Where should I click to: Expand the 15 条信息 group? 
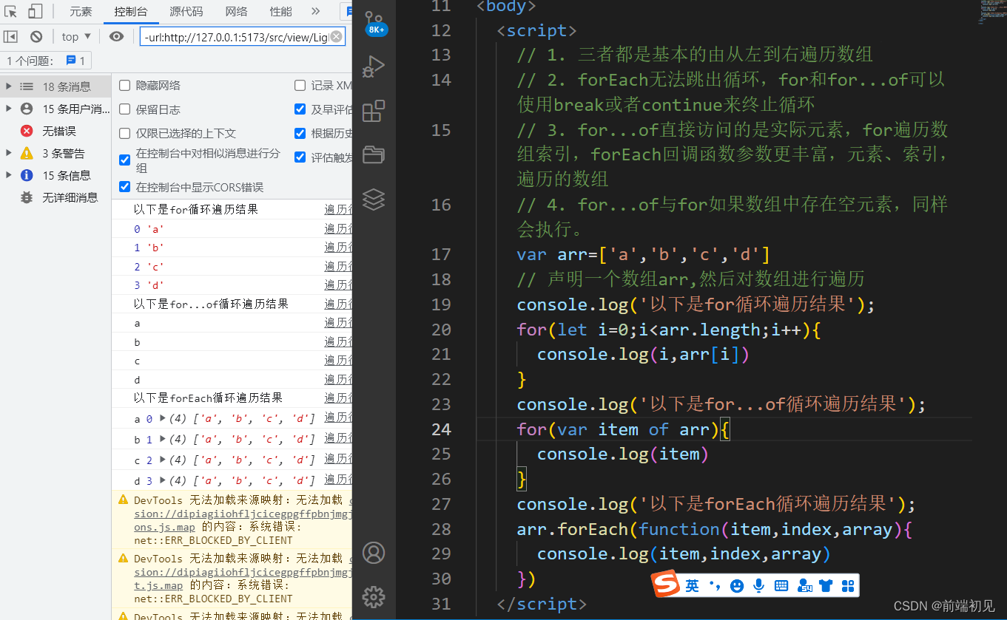(x=8, y=175)
